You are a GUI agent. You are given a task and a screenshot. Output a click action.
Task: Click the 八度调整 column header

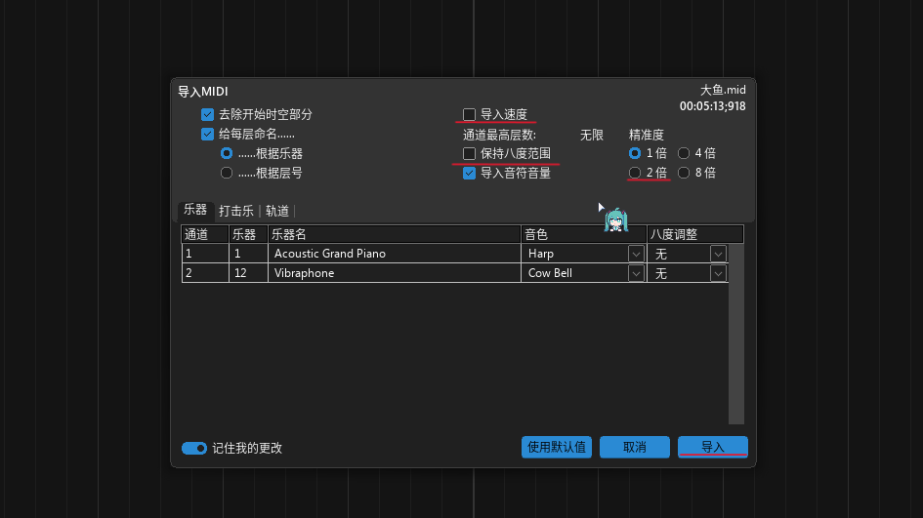coord(695,234)
